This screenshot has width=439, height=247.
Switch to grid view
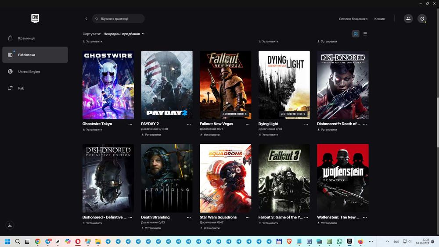tap(356, 34)
